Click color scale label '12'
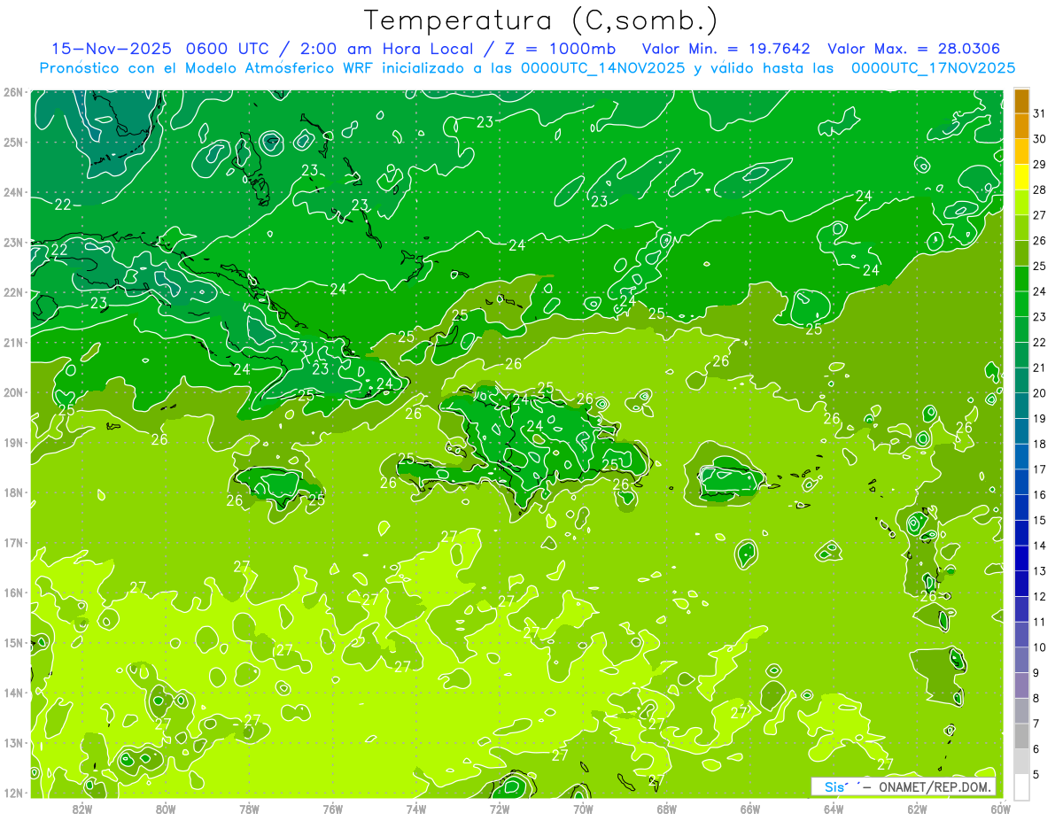The width and height of the screenshot is (1063, 821). click(x=1039, y=596)
